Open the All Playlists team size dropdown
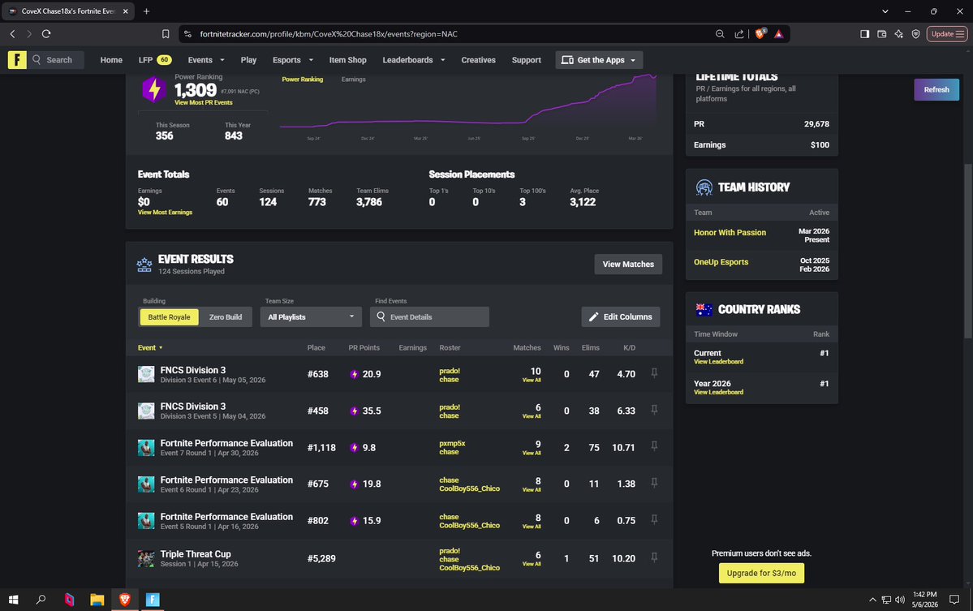Image resolution: width=973 pixels, height=611 pixels. pyautogui.click(x=311, y=317)
